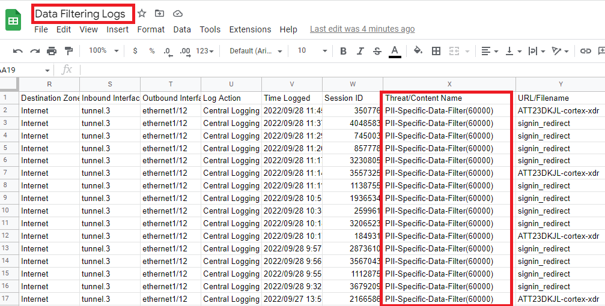Toggle bold formatting

[343, 51]
